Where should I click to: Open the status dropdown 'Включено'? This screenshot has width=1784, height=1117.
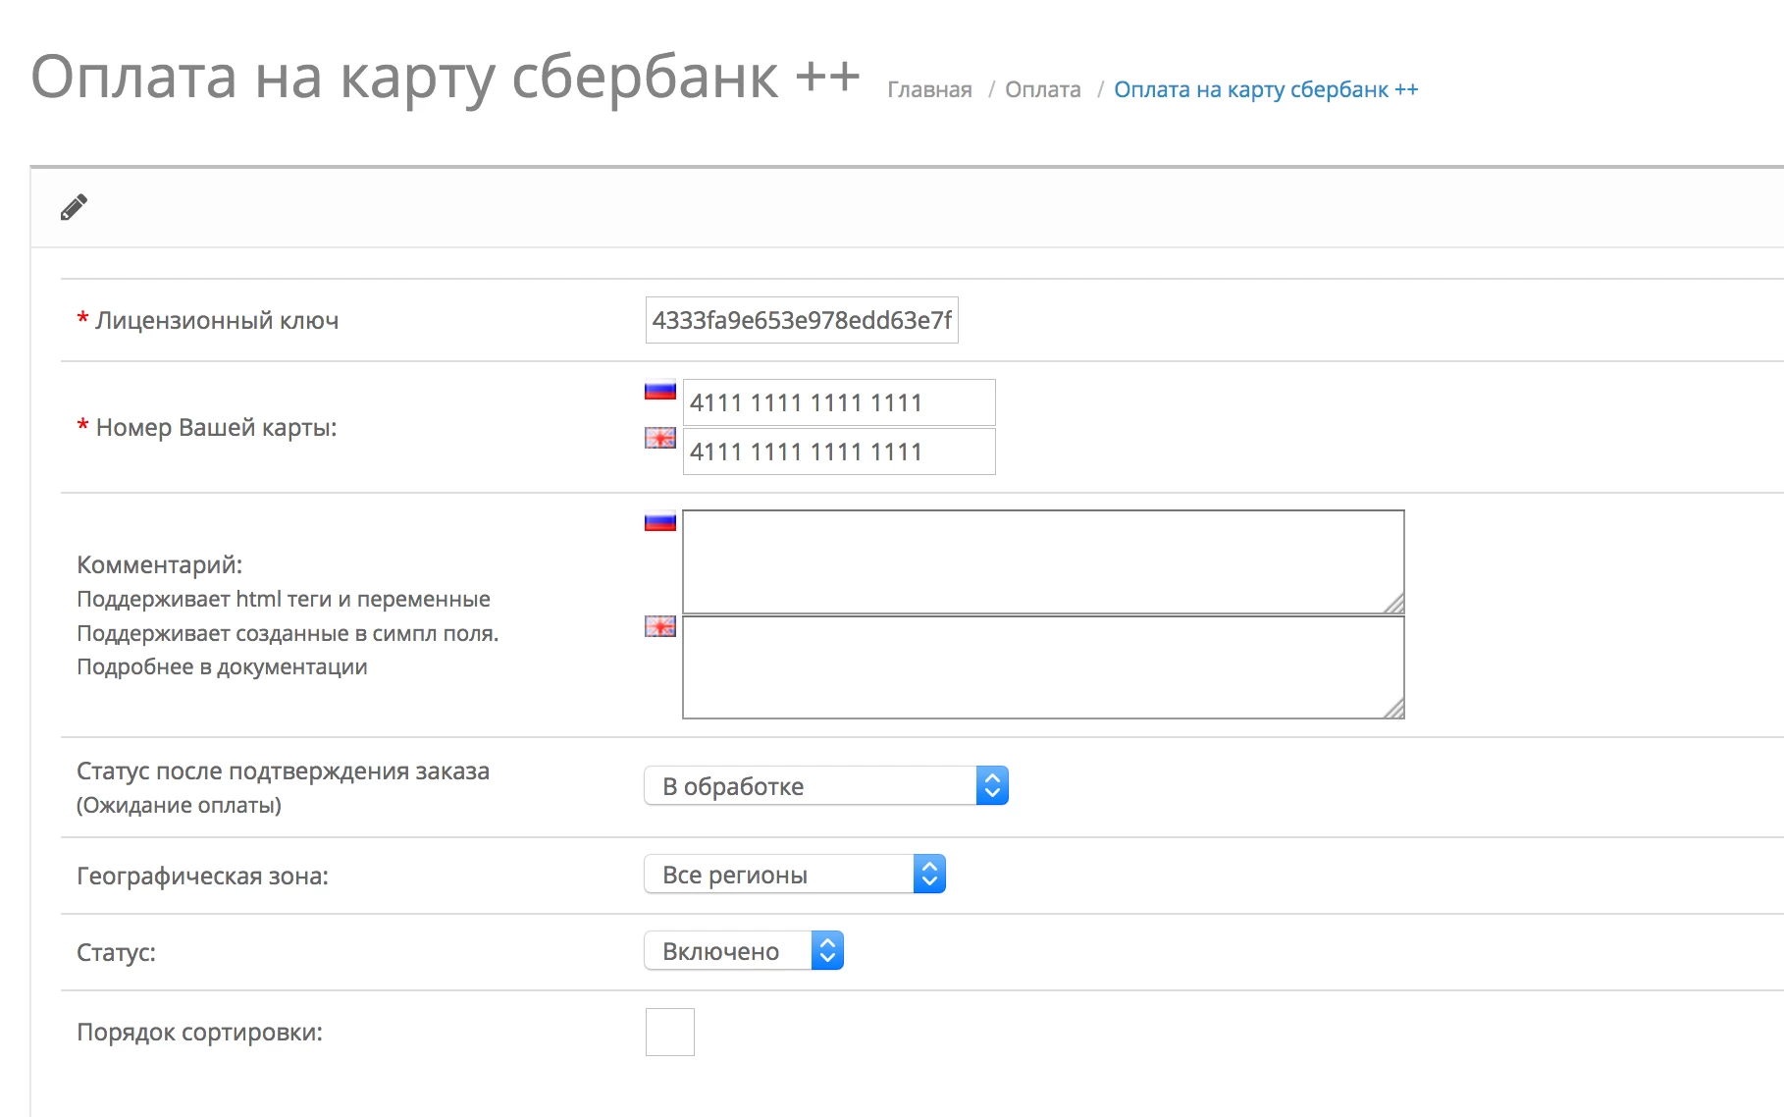(744, 951)
